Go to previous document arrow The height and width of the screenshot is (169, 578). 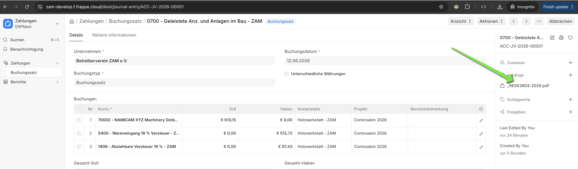[514, 21]
